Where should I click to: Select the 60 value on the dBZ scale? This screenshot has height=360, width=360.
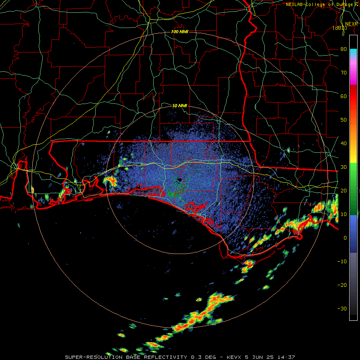click(344, 96)
